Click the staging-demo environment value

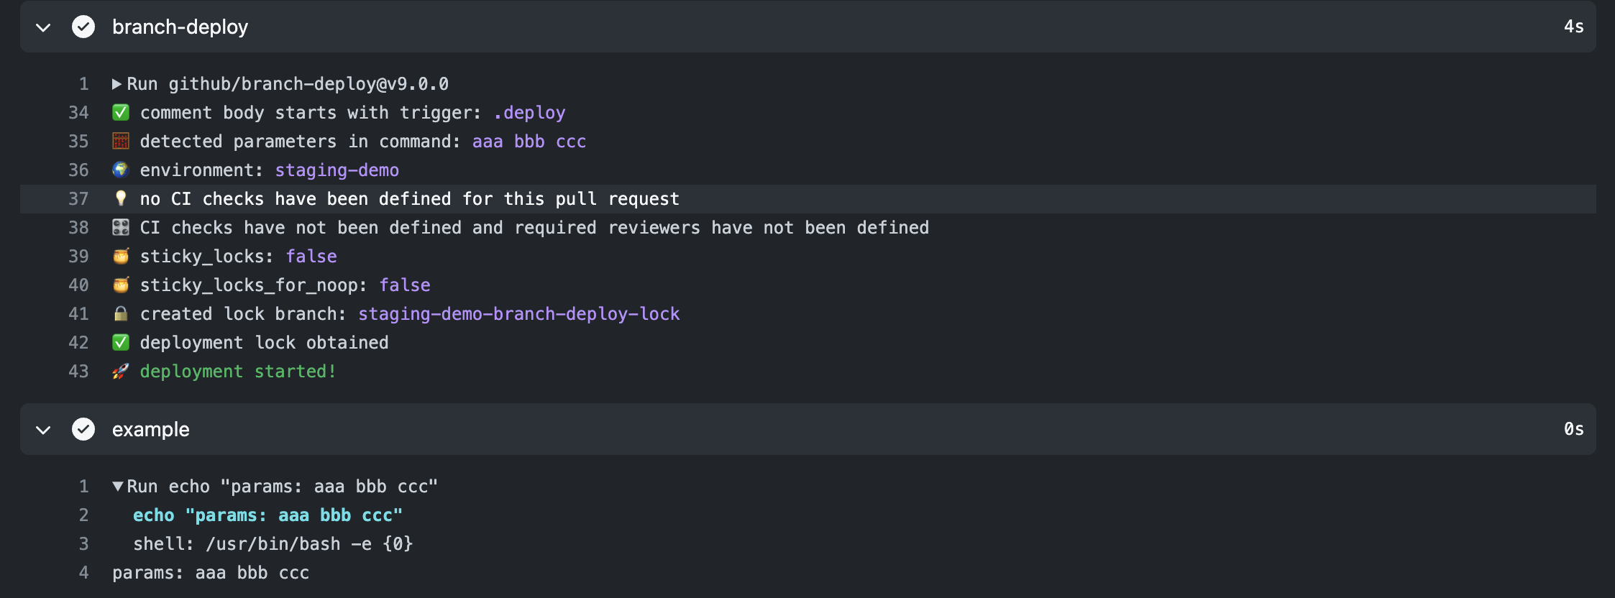tap(336, 170)
